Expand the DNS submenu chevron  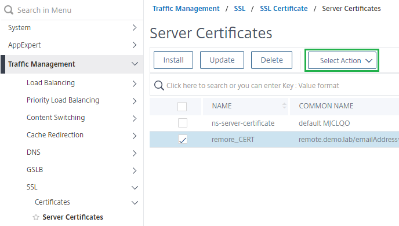[135, 153]
